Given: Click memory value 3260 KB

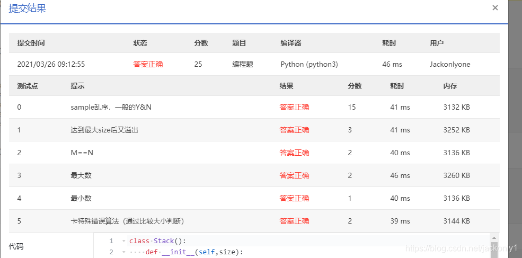Looking at the screenshot, I should (x=456, y=175).
